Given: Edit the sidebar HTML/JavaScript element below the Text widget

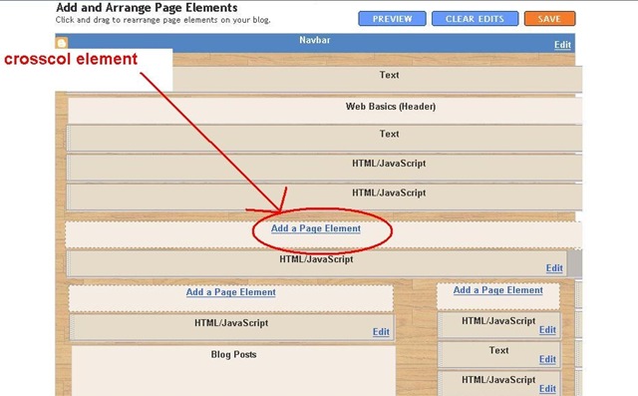Looking at the screenshot, I should [x=547, y=389].
